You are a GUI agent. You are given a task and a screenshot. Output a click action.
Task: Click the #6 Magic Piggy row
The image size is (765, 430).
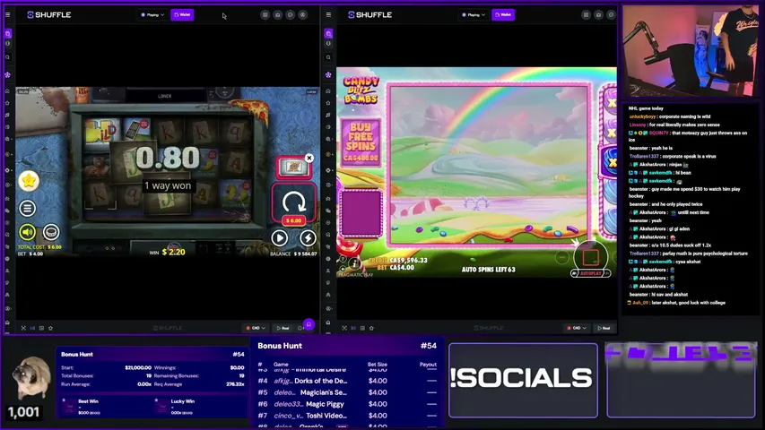click(347, 404)
